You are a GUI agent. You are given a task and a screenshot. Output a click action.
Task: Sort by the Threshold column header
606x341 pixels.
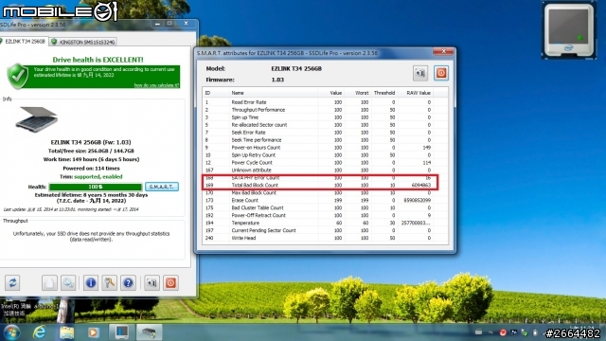(x=384, y=93)
